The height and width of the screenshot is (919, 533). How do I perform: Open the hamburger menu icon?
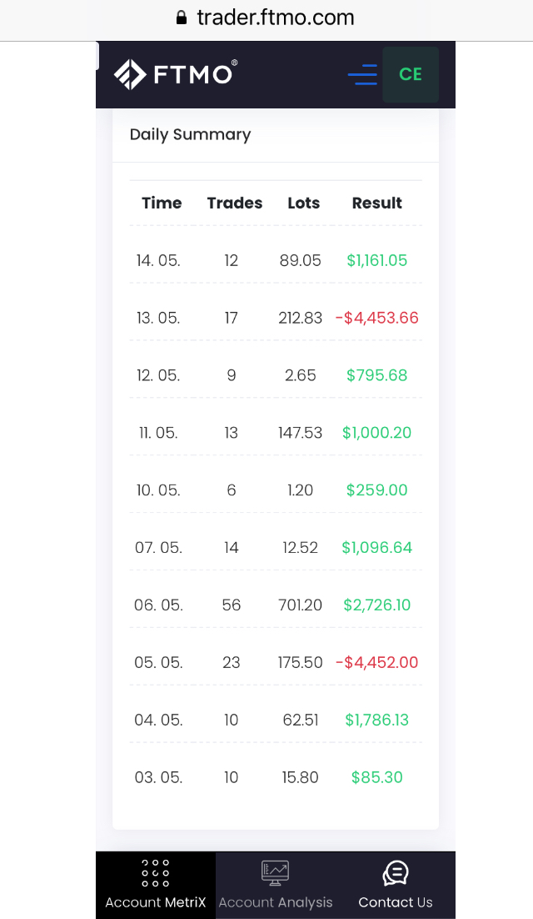coord(362,74)
